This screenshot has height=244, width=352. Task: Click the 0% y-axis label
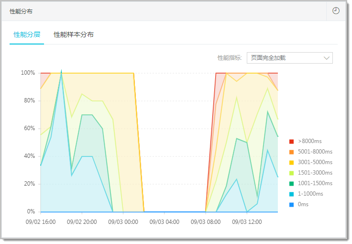tap(31, 211)
